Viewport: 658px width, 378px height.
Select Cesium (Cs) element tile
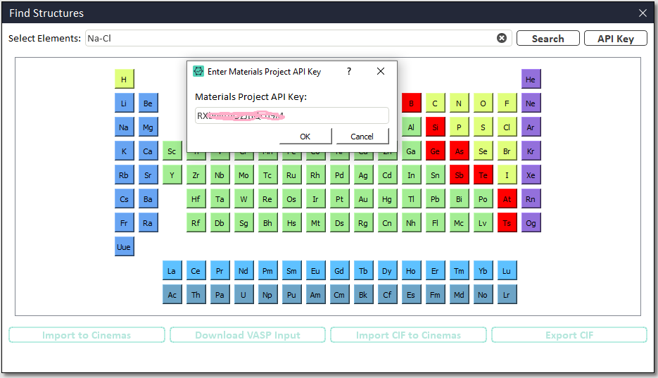pos(125,199)
